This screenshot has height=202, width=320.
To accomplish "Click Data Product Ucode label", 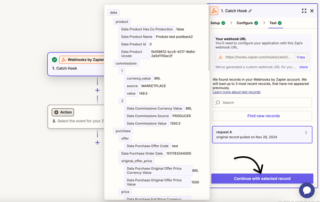I will coord(134,54).
